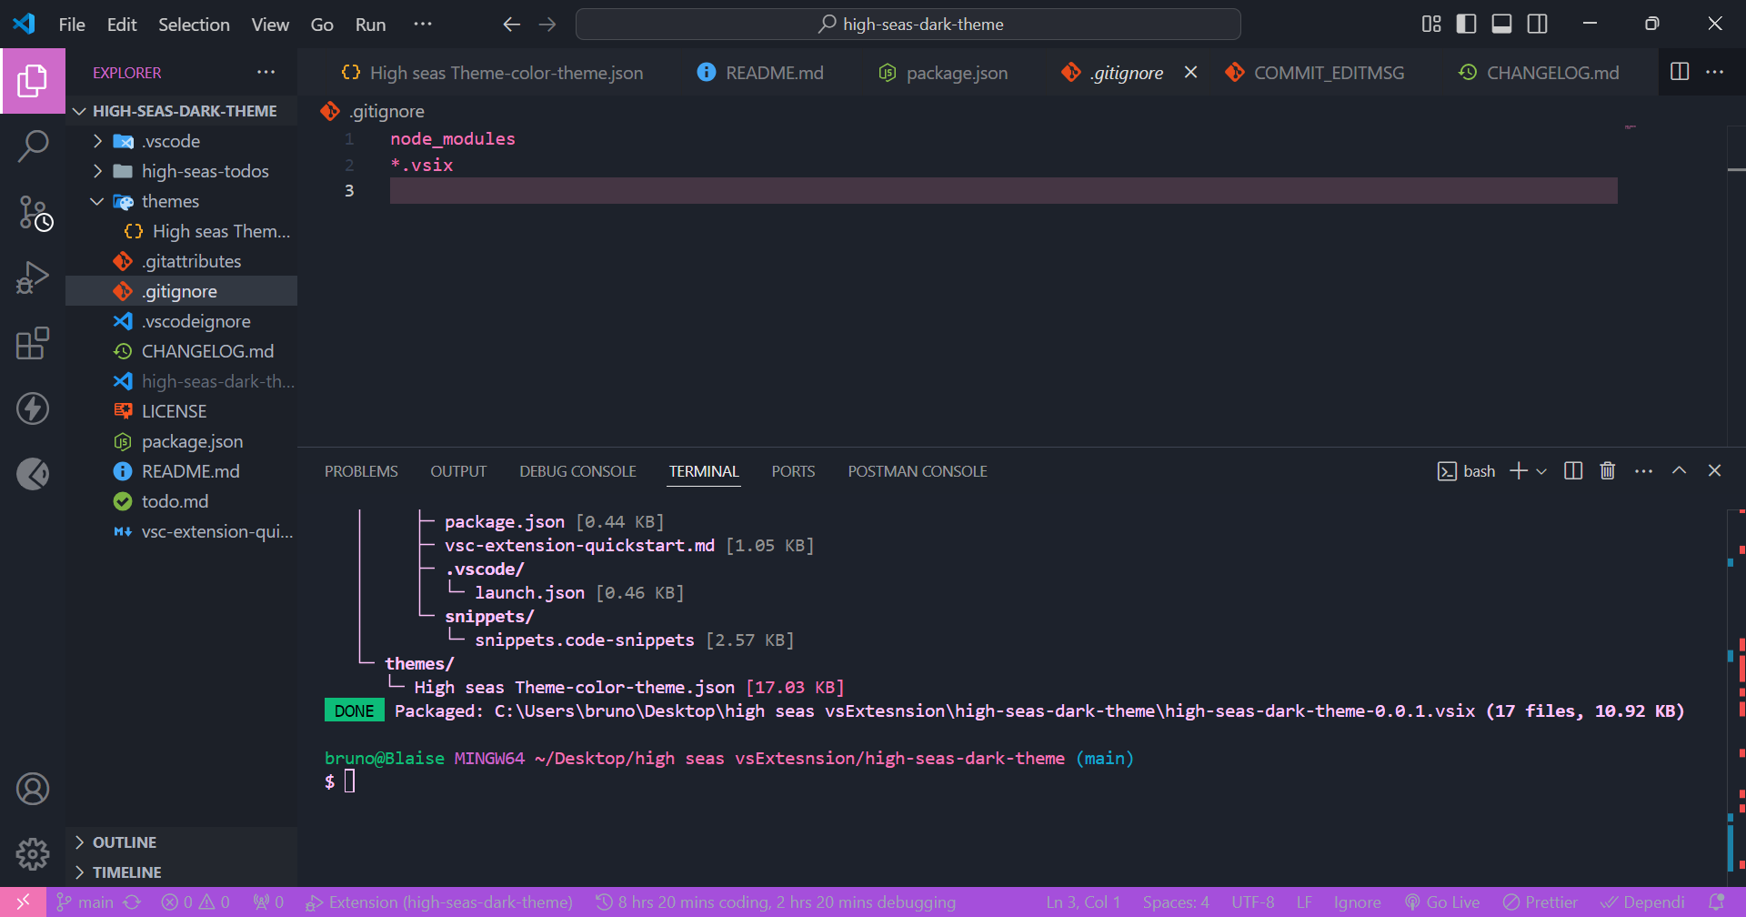Screen dimensions: 1746x917
Task: Close the terminal panel
Action: [x=1714, y=470]
